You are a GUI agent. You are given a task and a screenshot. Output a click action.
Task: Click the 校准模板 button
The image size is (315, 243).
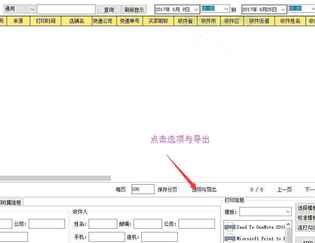(305, 218)
